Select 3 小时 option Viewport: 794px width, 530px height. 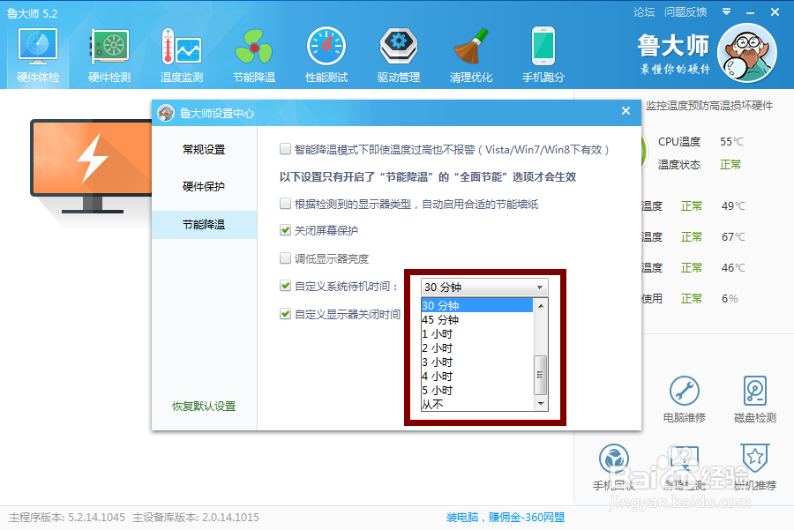(x=477, y=362)
